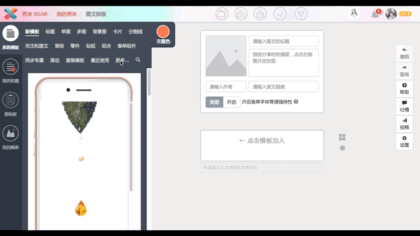Click the scrollbar inside phone preview

click(131, 147)
